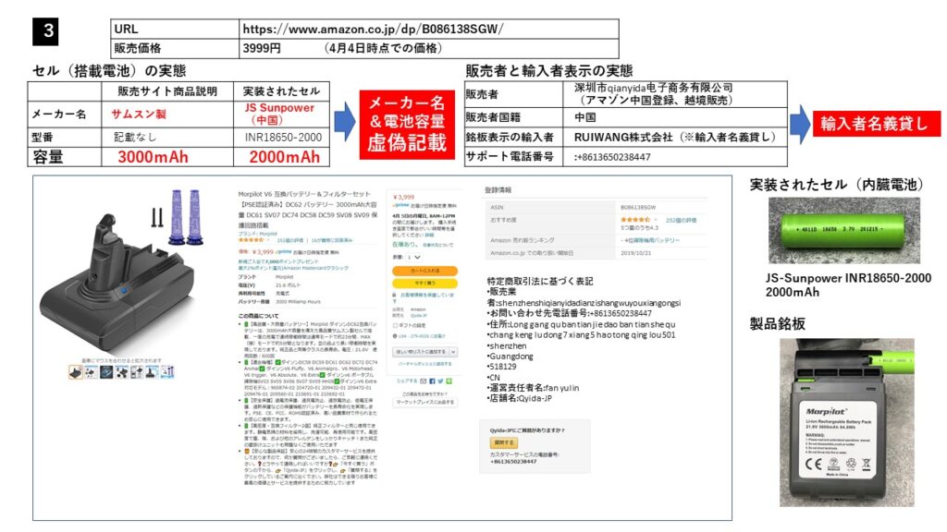Share the product on Facebook
This screenshot has width=947, height=532.
coord(431,380)
